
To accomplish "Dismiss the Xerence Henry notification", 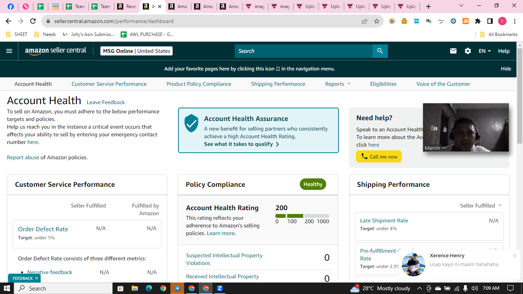I will click(515, 256).
